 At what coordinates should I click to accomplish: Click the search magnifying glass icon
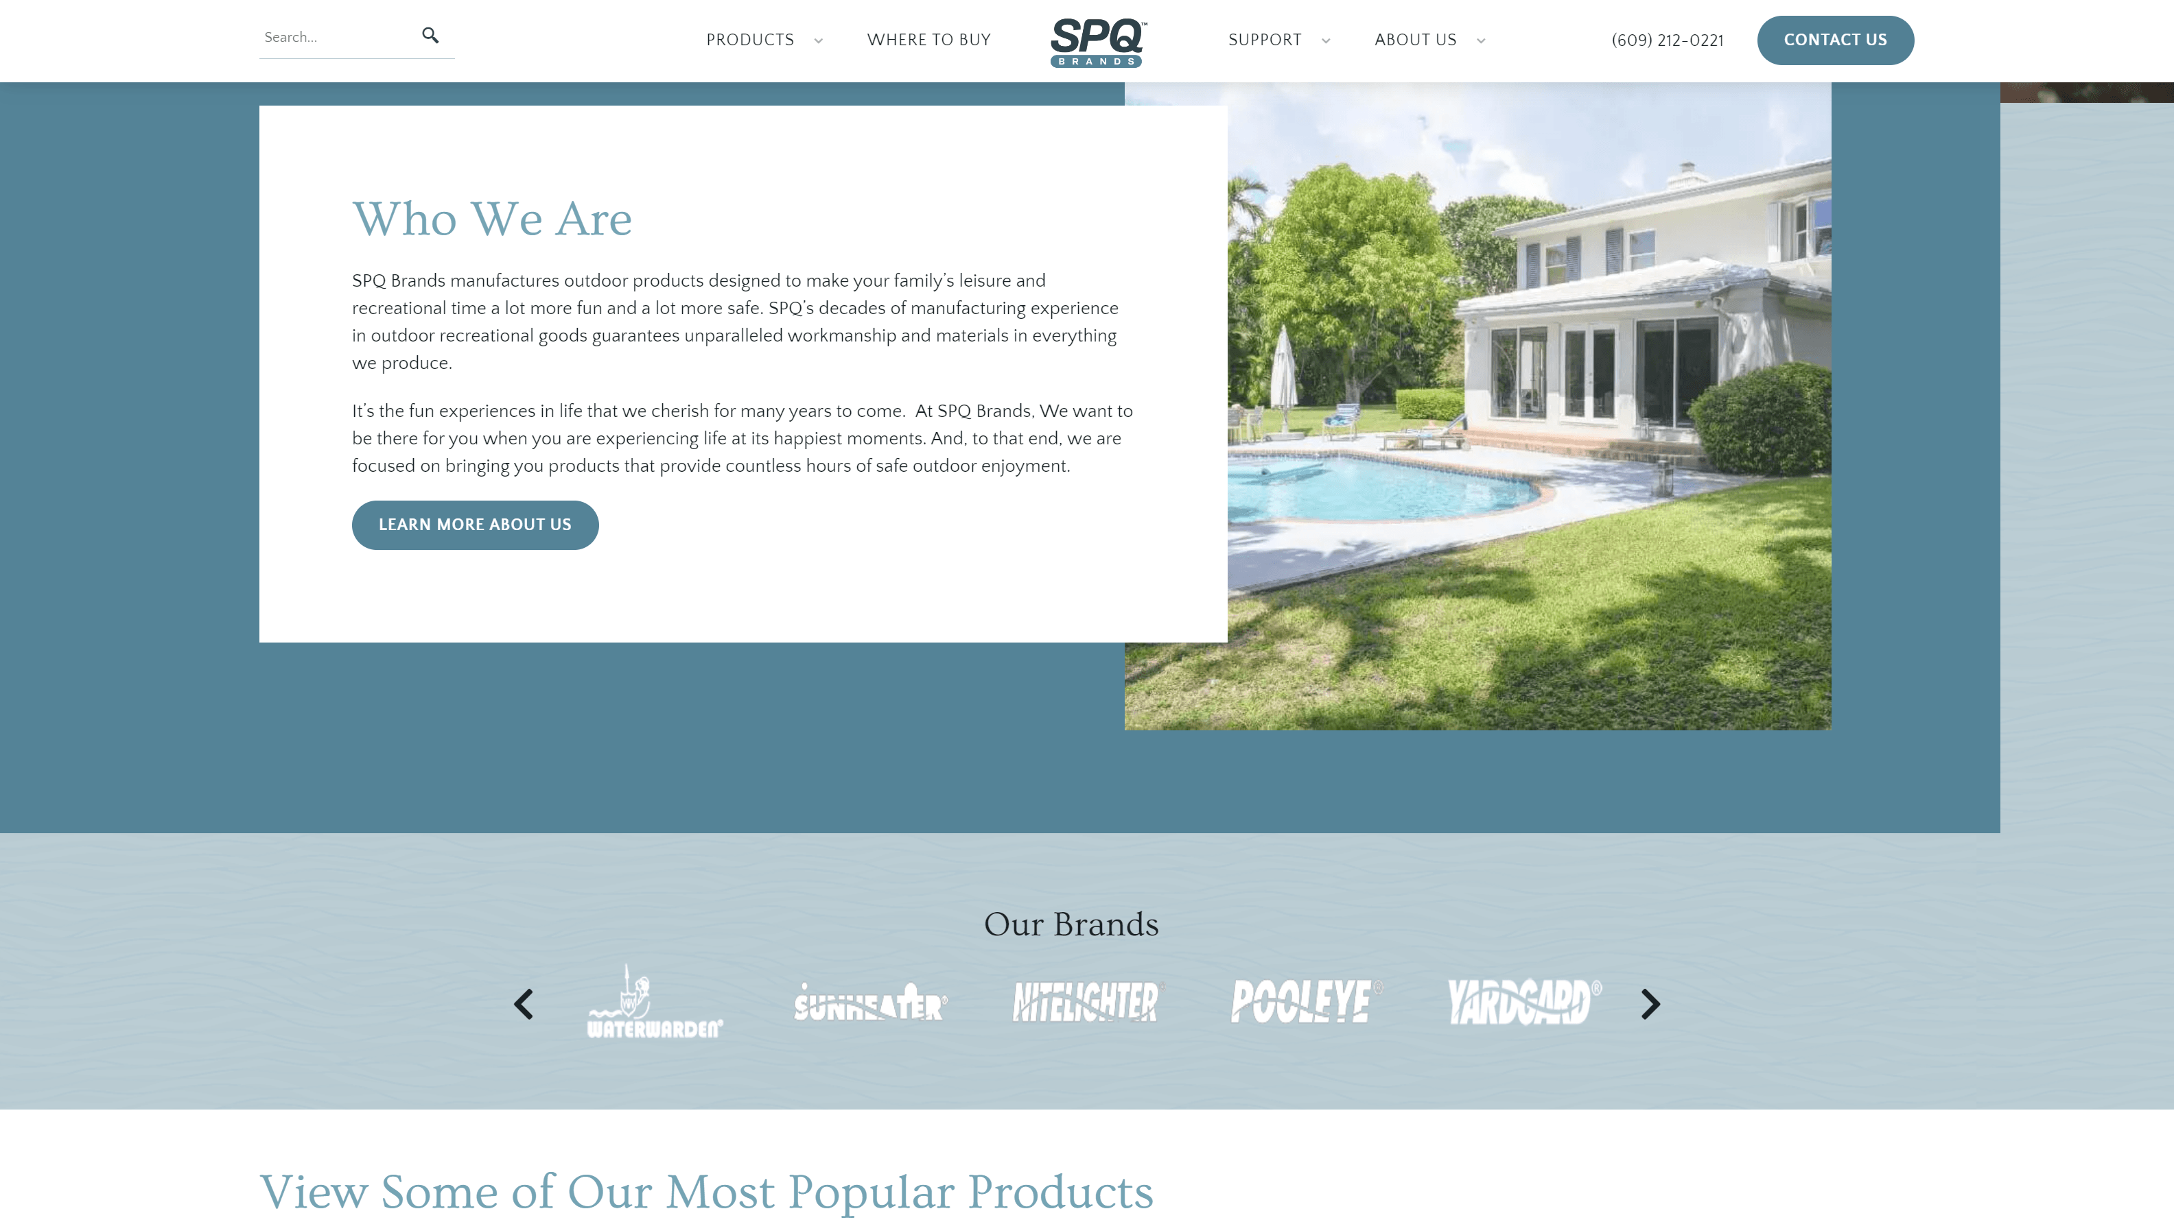click(430, 36)
